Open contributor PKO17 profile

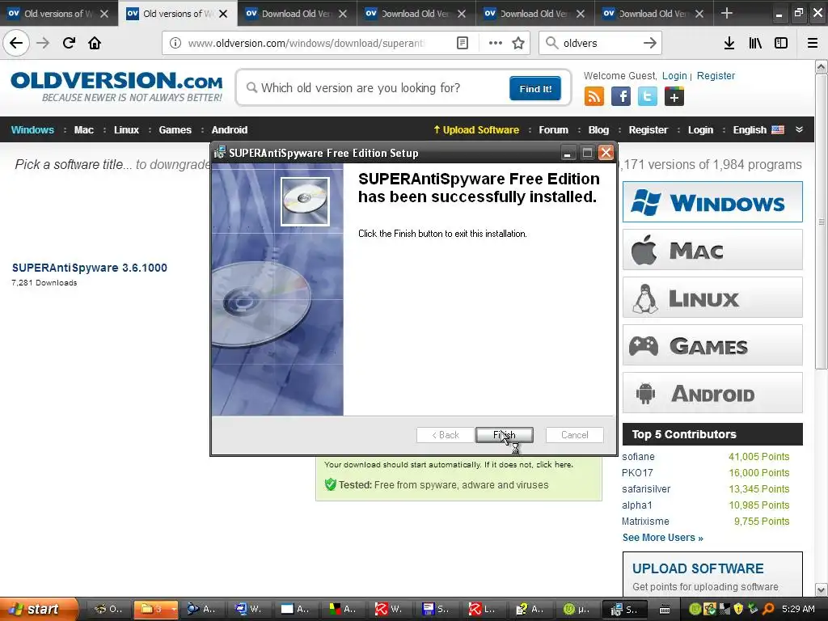[637, 473]
